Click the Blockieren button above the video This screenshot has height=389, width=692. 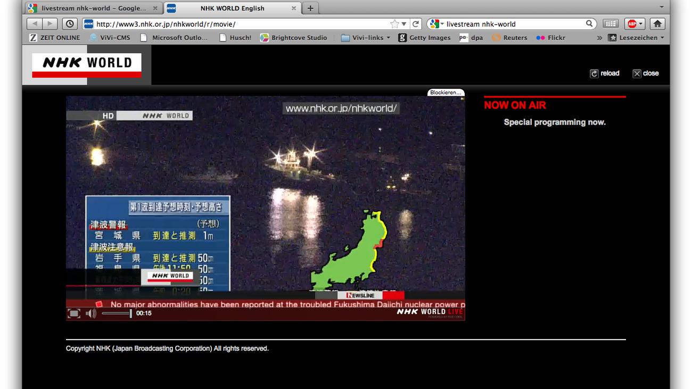point(446,93)
